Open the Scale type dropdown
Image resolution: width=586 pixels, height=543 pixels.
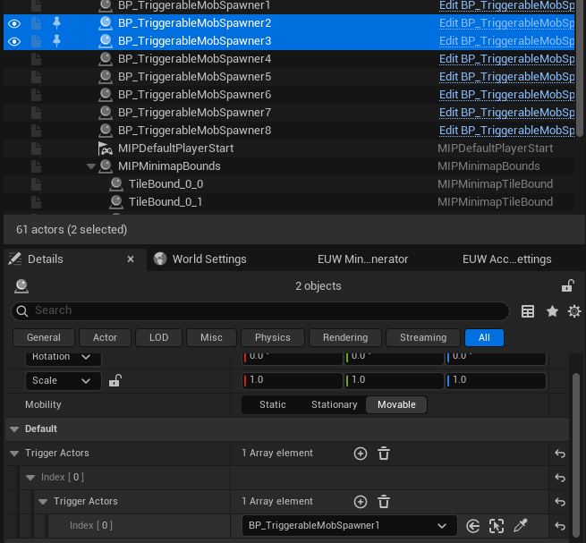63,380
